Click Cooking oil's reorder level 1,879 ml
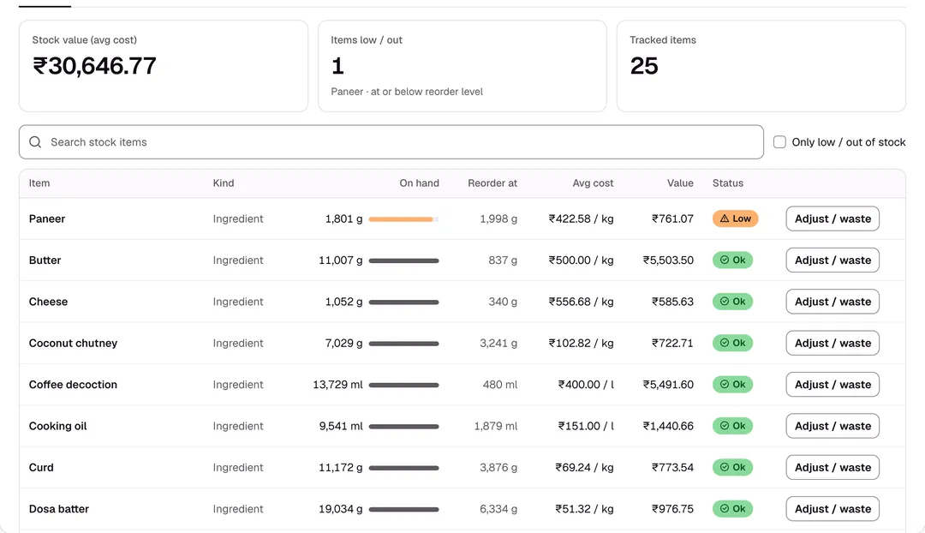The height and width of the screenshot is (533, 925). click(496, 426)
